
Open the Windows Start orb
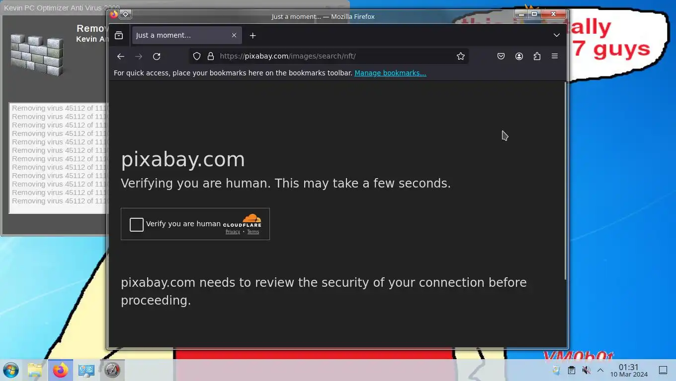(11, 370)
